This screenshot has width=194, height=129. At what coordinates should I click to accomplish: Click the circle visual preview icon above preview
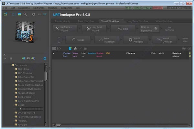34,14
